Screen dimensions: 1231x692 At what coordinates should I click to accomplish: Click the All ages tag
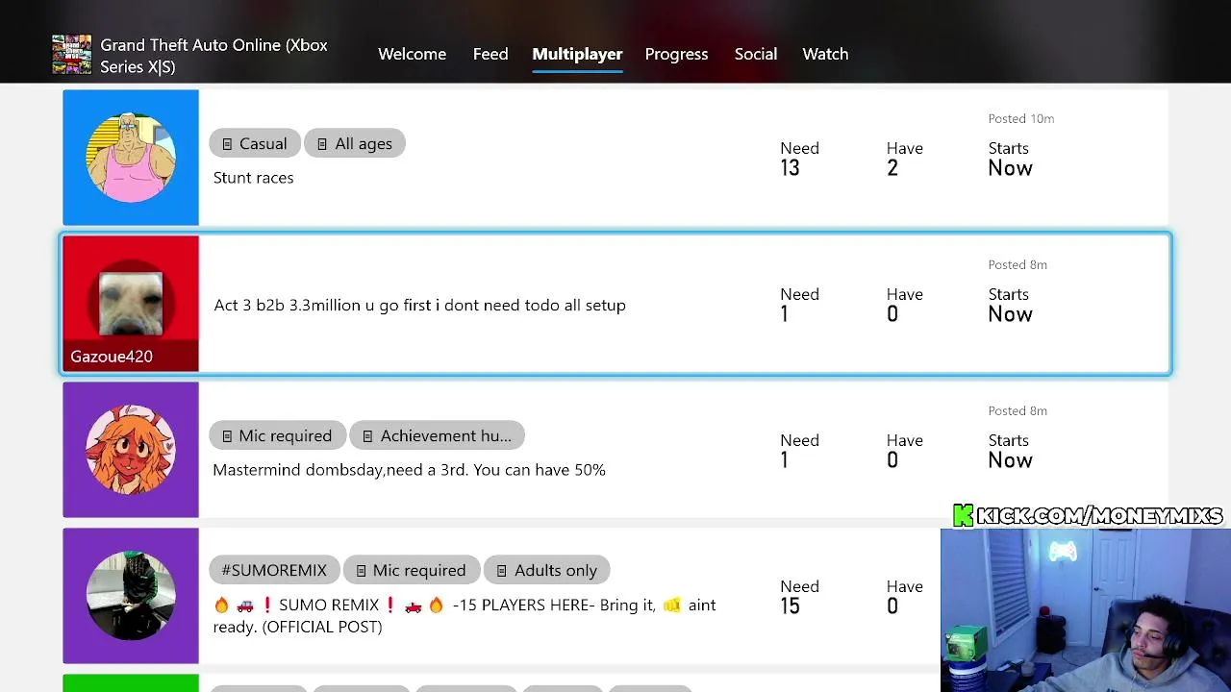(355, 143)
